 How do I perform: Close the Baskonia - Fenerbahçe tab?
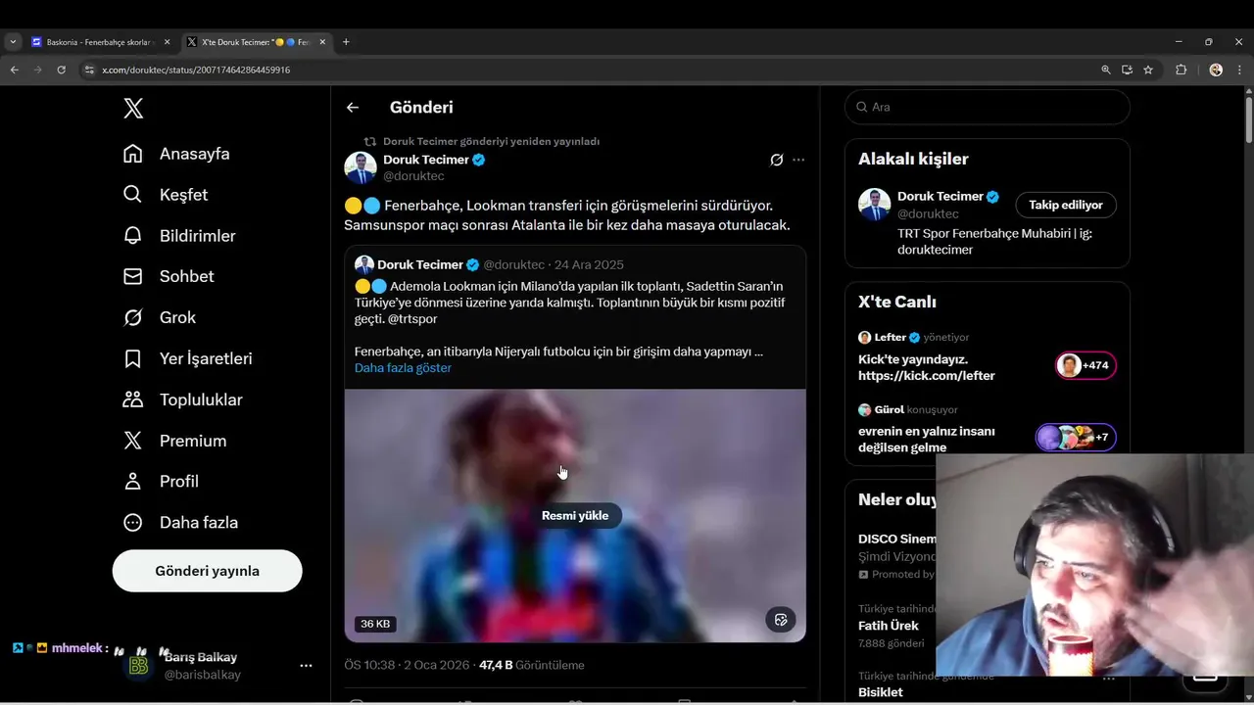point(167,42)
